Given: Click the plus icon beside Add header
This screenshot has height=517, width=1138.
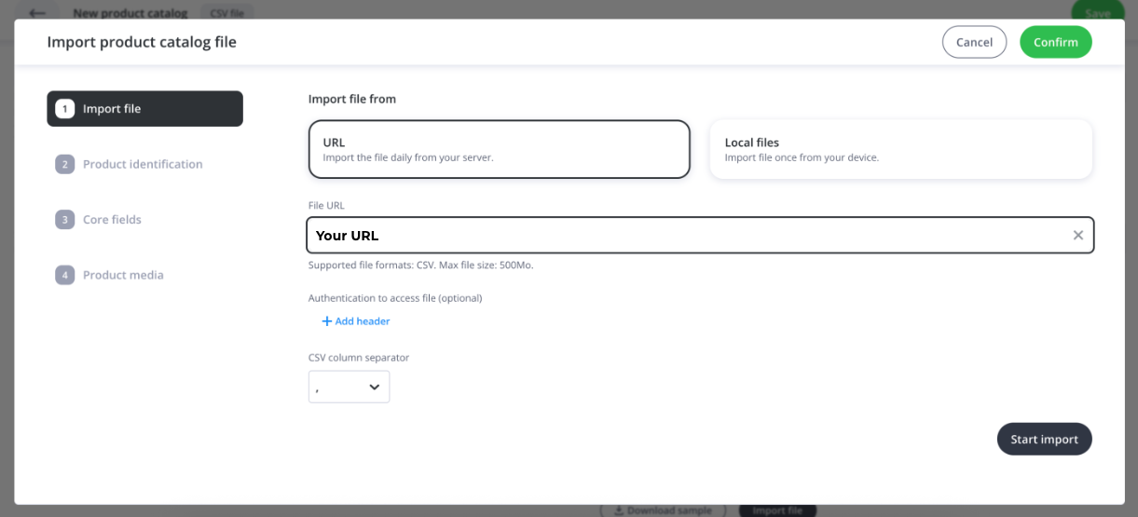Looking at the screenshot, I should click(x=327, y=321).
